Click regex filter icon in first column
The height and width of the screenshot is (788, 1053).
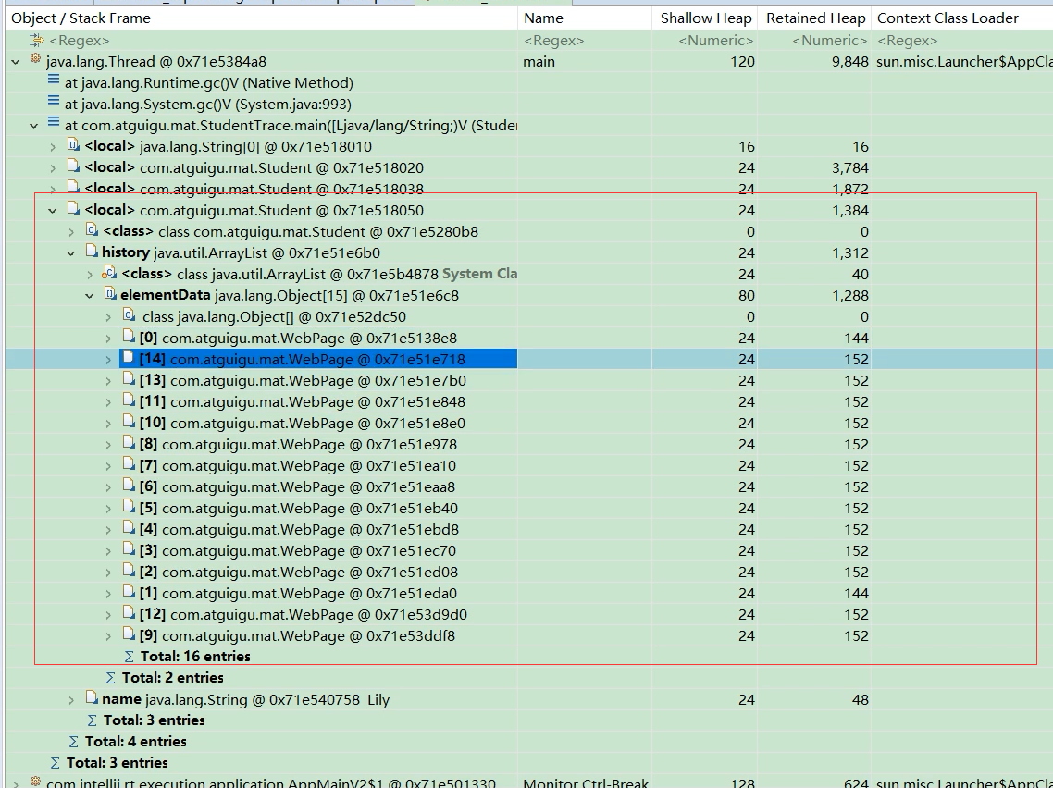pyautogui.click(x=38, y=41)
